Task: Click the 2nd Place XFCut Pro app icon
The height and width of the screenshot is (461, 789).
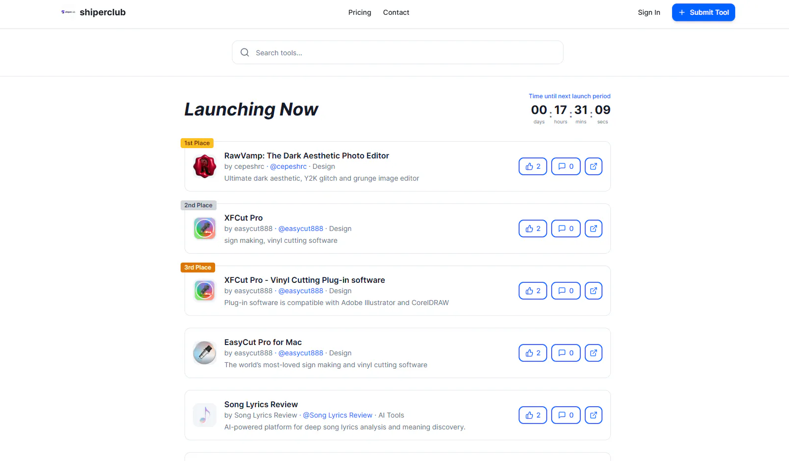Action: point(205,229)
